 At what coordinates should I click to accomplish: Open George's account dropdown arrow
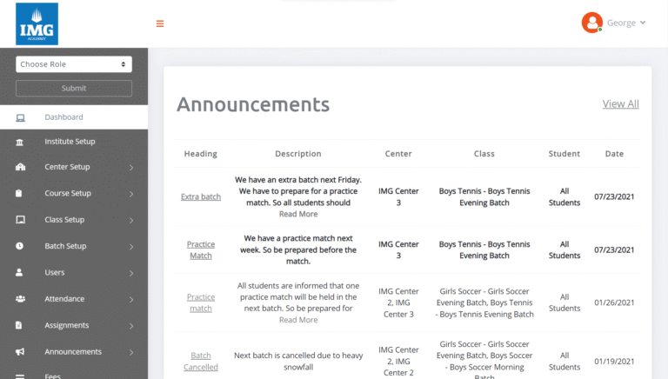pos(643,23)
